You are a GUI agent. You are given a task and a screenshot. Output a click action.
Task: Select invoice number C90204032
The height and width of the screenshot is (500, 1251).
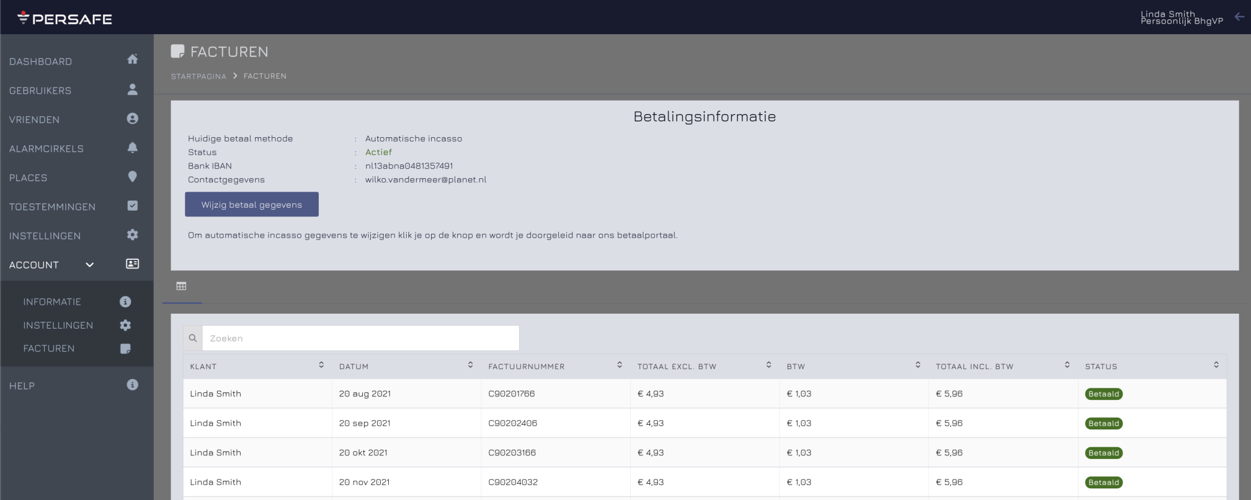[513, 482]
